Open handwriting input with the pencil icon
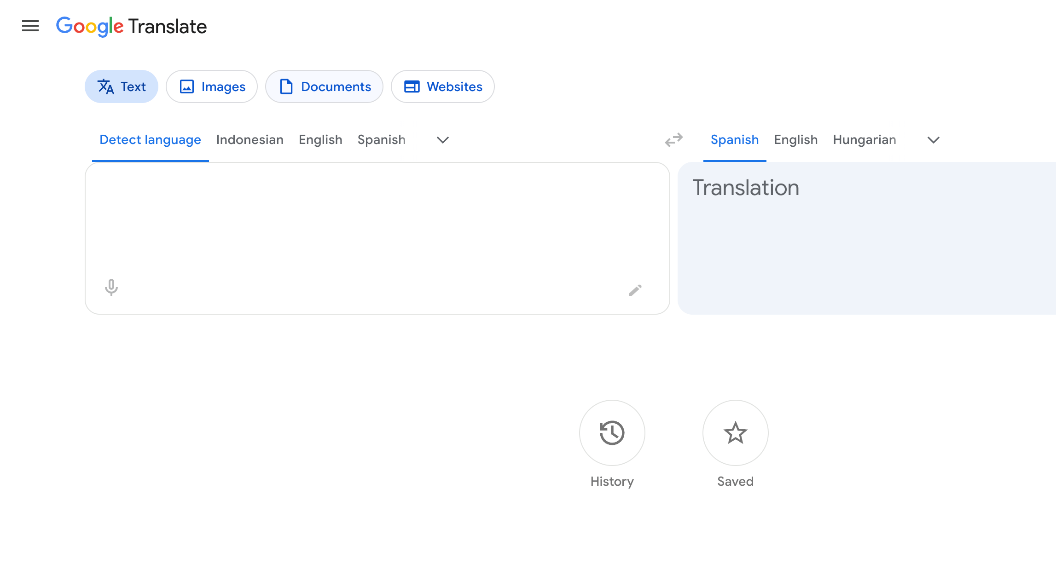This screenshot has width=1056, height=587. click(x=635, y=290)
